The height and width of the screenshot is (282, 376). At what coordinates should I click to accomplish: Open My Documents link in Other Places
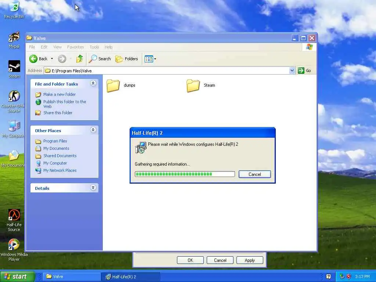tap(56, 148)
